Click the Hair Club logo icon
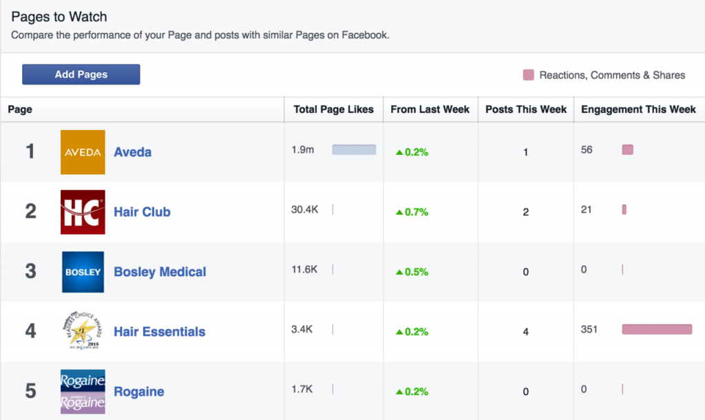 (83, 212)
